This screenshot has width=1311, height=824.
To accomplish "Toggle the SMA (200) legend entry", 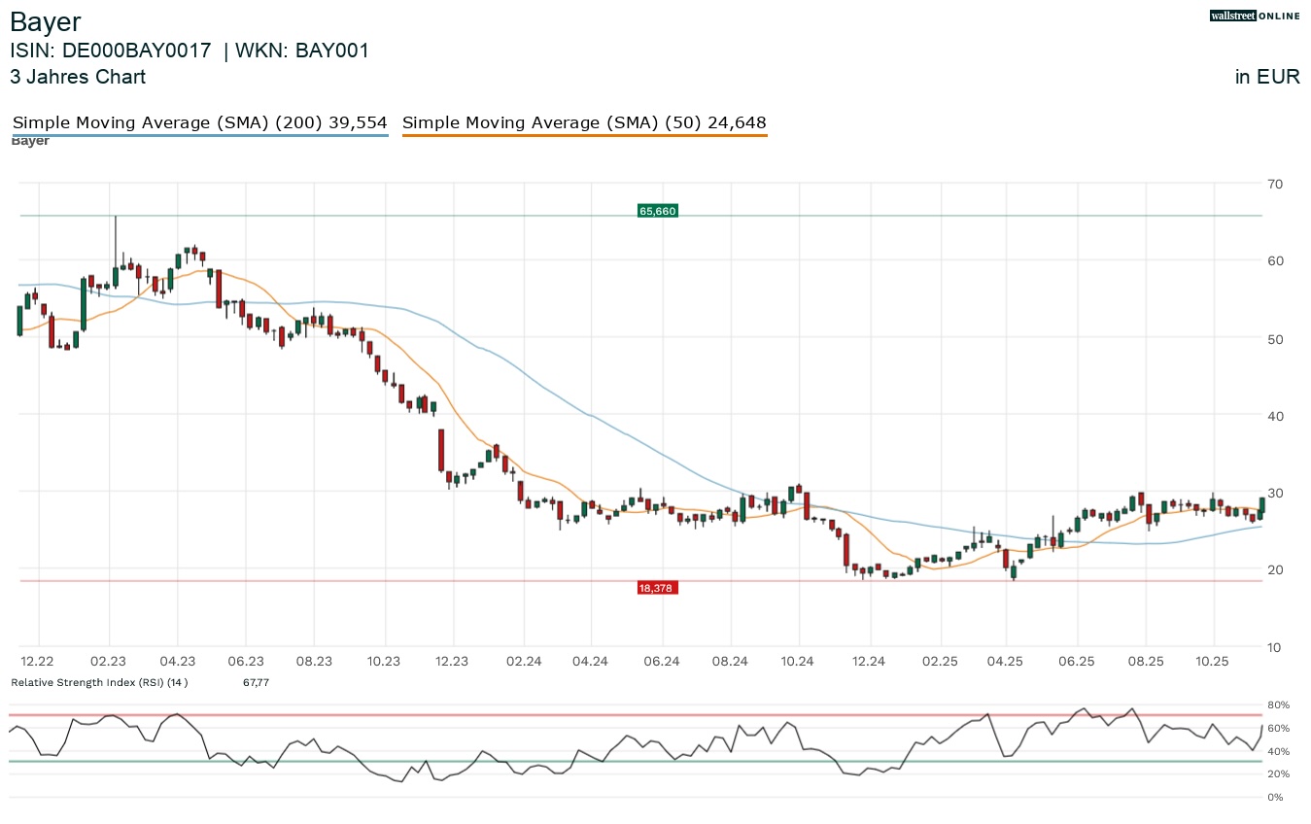I will pos(199,122).
